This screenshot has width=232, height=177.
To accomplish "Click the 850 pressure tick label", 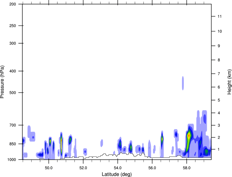I will [x=13, y=144].
